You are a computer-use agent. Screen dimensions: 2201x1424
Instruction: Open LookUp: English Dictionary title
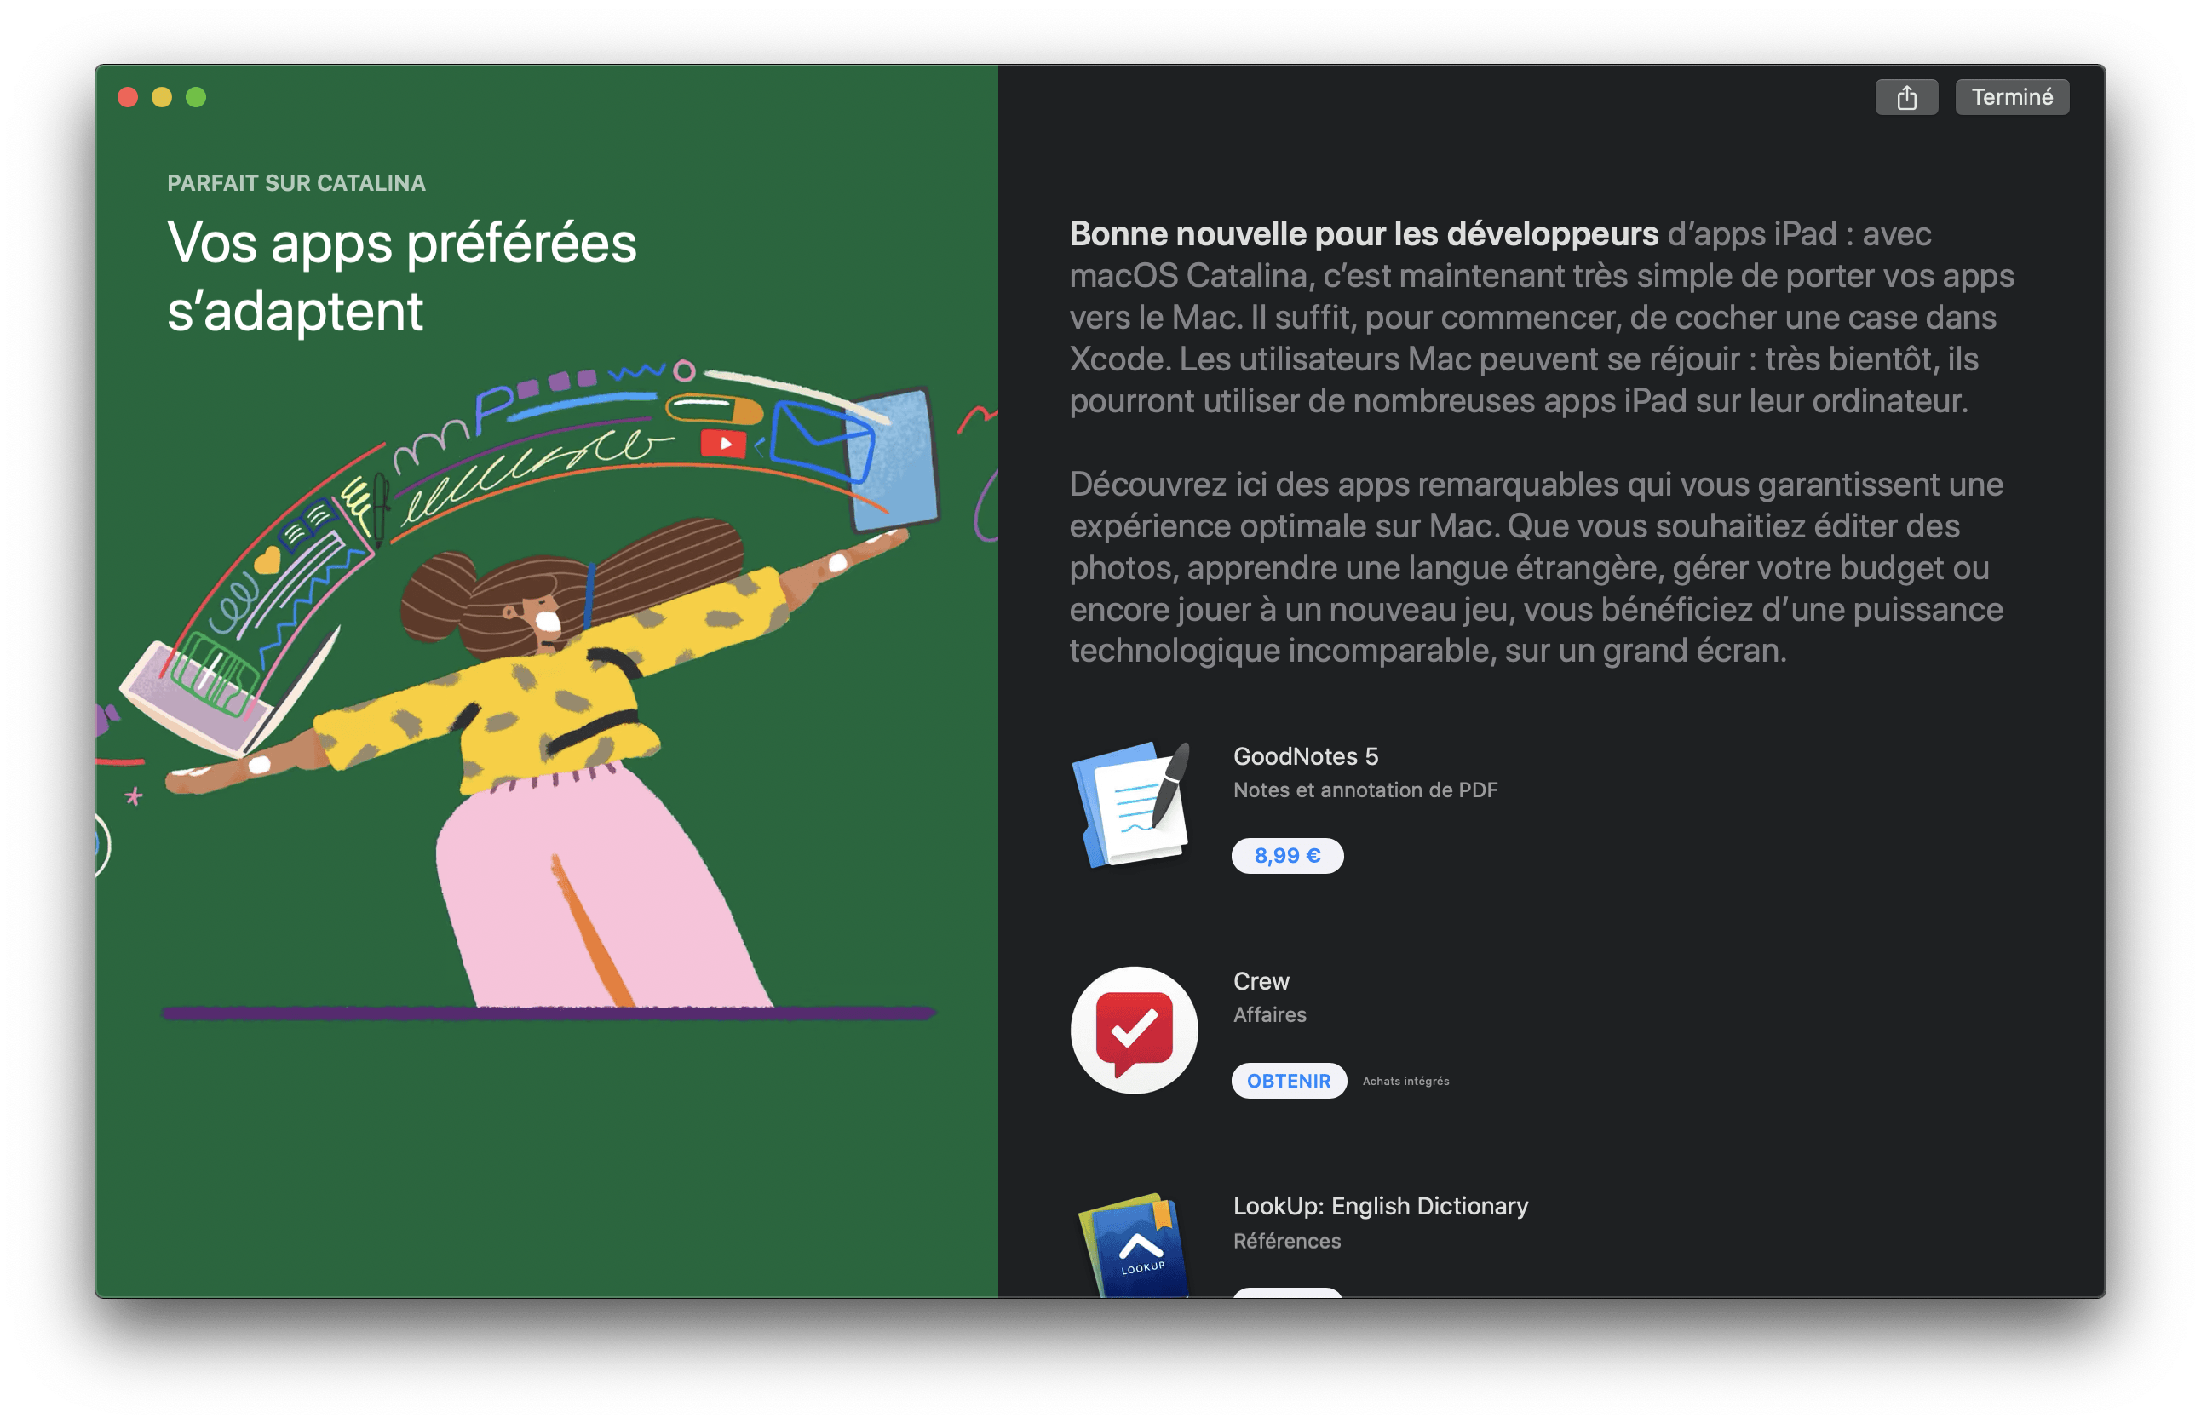coord(1380,1206)
